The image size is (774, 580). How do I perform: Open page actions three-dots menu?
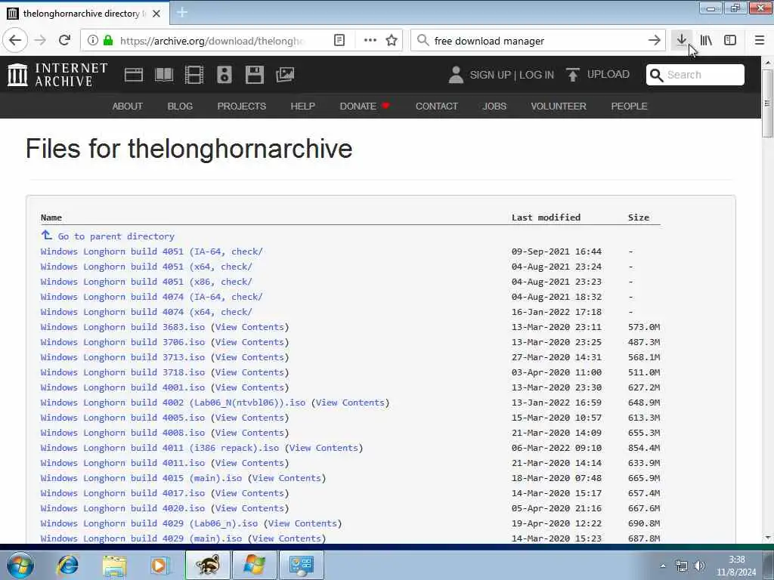point(370,41)
